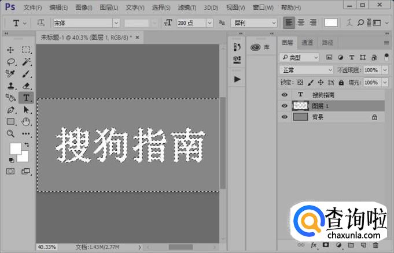Select the Rectangle shape tool
Image resolution: width=394 pixels, height=253 pixels.
[10, 122]
